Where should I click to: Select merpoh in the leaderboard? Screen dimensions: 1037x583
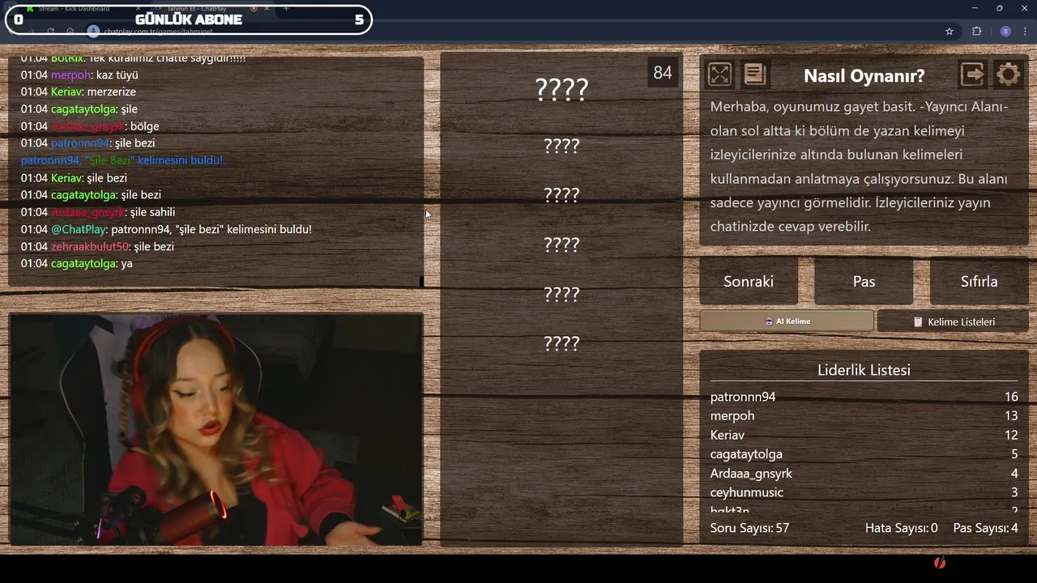pyautogui.click(x=732, y=415)
